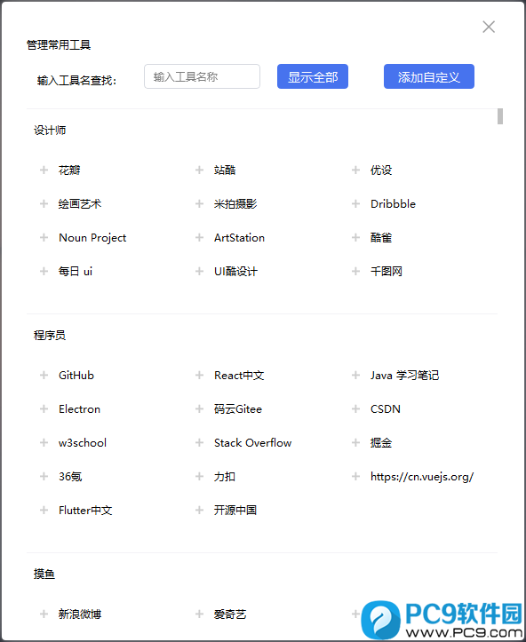Click the 显示全部 button

pos(313,76)
